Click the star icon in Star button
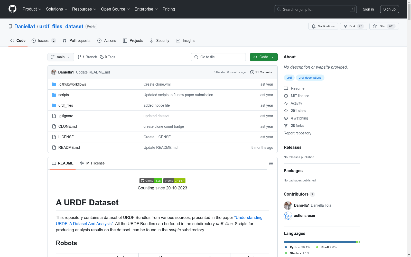This screenshot has height=257, width=411. [375, 26]
